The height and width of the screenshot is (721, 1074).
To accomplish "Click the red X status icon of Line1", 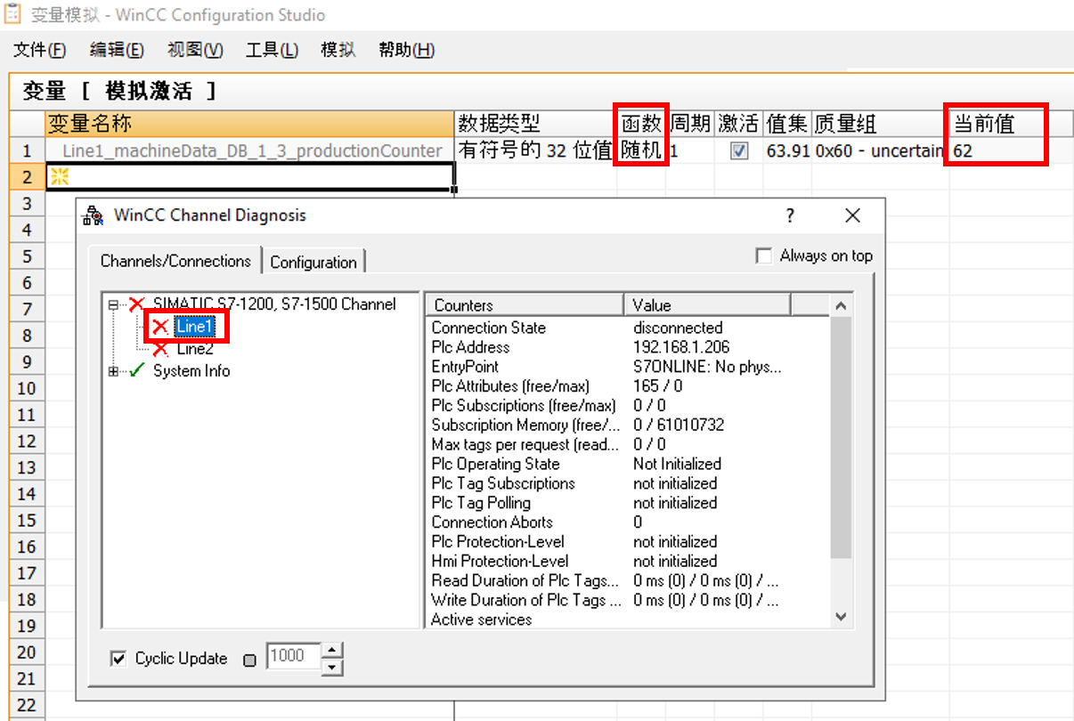I will [160, 327].
